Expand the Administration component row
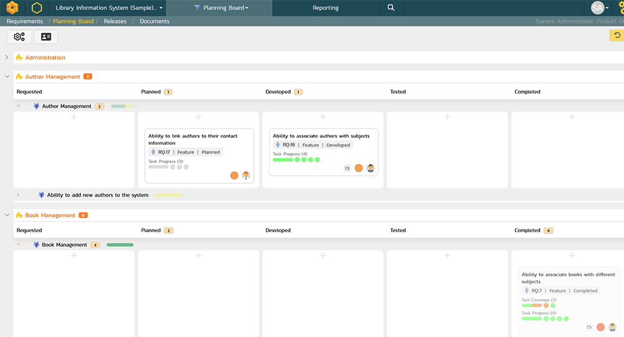Viewport: 624px width, 337px height. 7,57
